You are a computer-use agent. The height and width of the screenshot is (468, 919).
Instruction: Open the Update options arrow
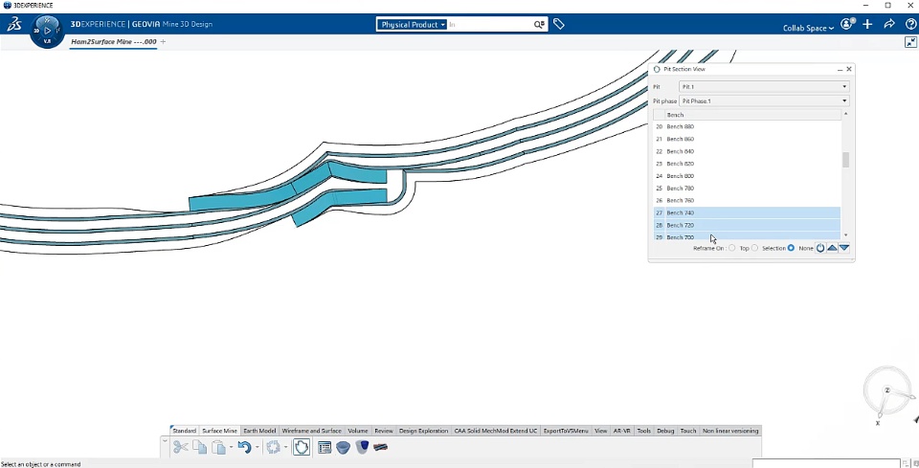click(285, 448)
